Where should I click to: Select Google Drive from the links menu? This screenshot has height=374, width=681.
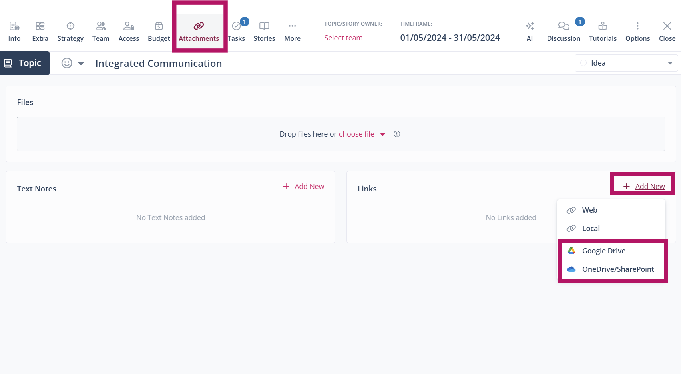pyautogui.click(x=603, y=251)
